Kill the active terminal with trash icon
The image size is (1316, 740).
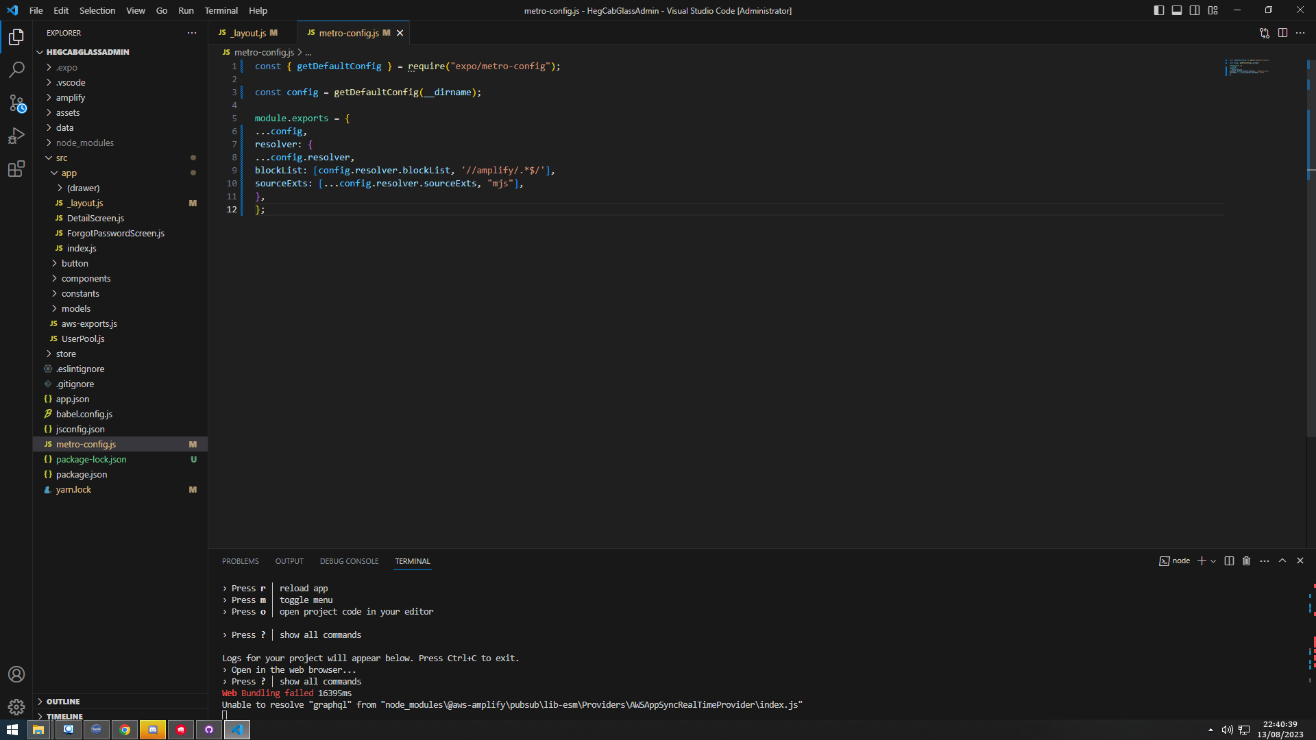click(1246, 560)
